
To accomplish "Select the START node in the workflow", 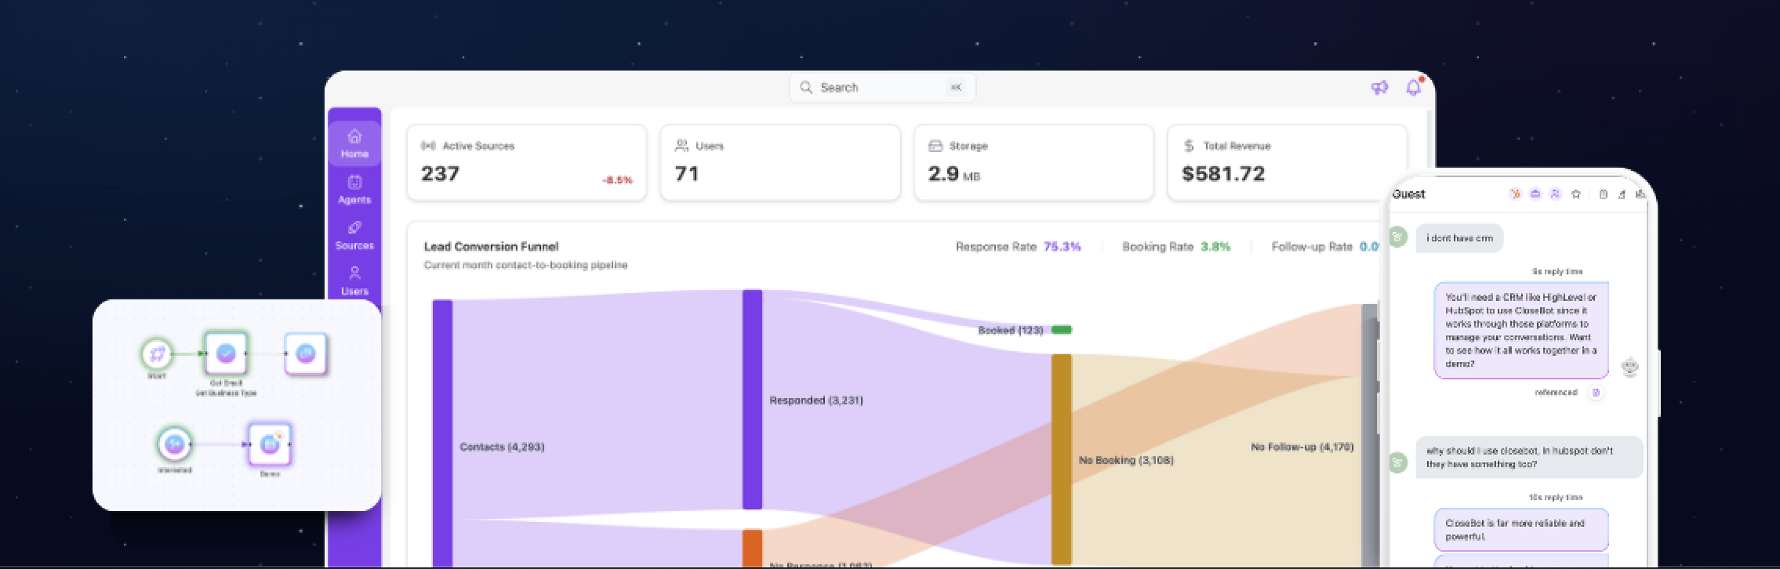I will click(x=156, y=354).
